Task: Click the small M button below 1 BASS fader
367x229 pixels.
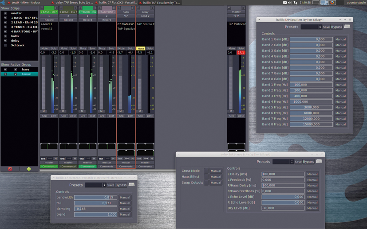Action: (43, 111)
